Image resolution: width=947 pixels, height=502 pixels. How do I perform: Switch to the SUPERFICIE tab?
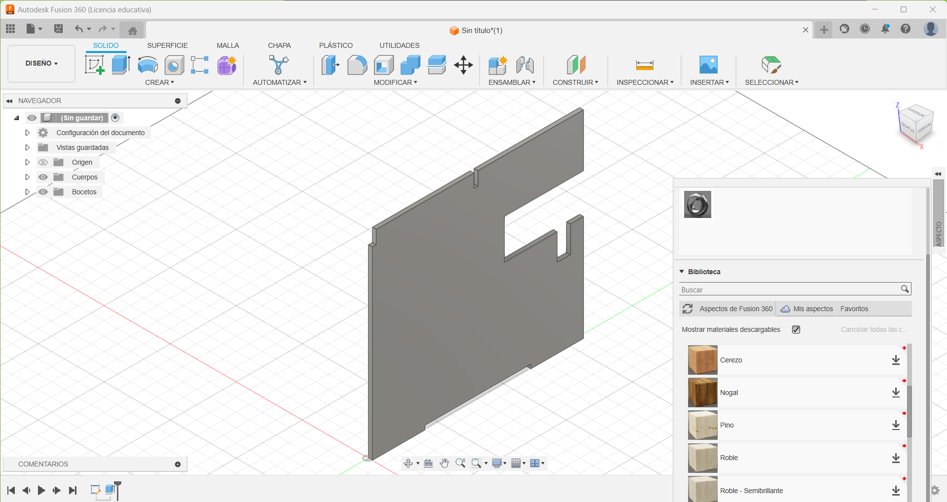167,45
